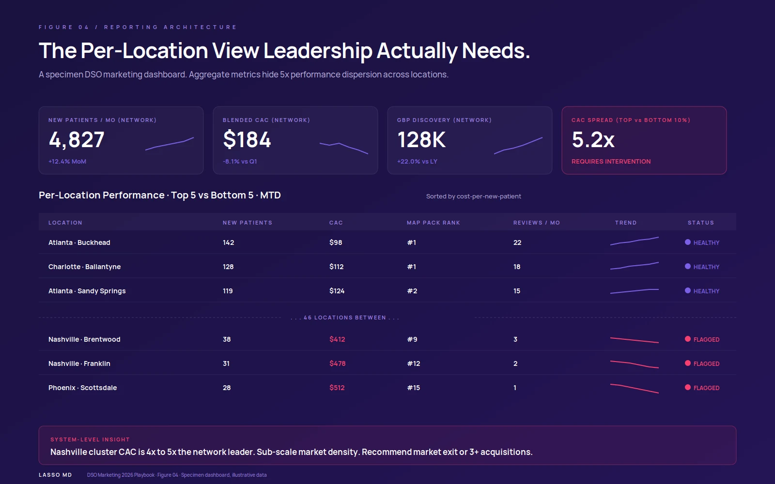Click the trend line in the Nashville · Franklin row
The height and width of the screenshot is (484, 775).
click(635, 364)
